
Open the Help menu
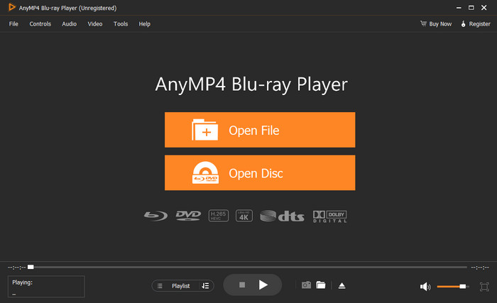click(145, 23)
